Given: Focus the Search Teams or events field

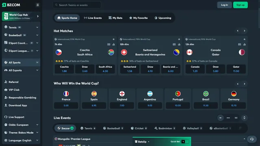Looking at the screenshot, I should [77, 5].
